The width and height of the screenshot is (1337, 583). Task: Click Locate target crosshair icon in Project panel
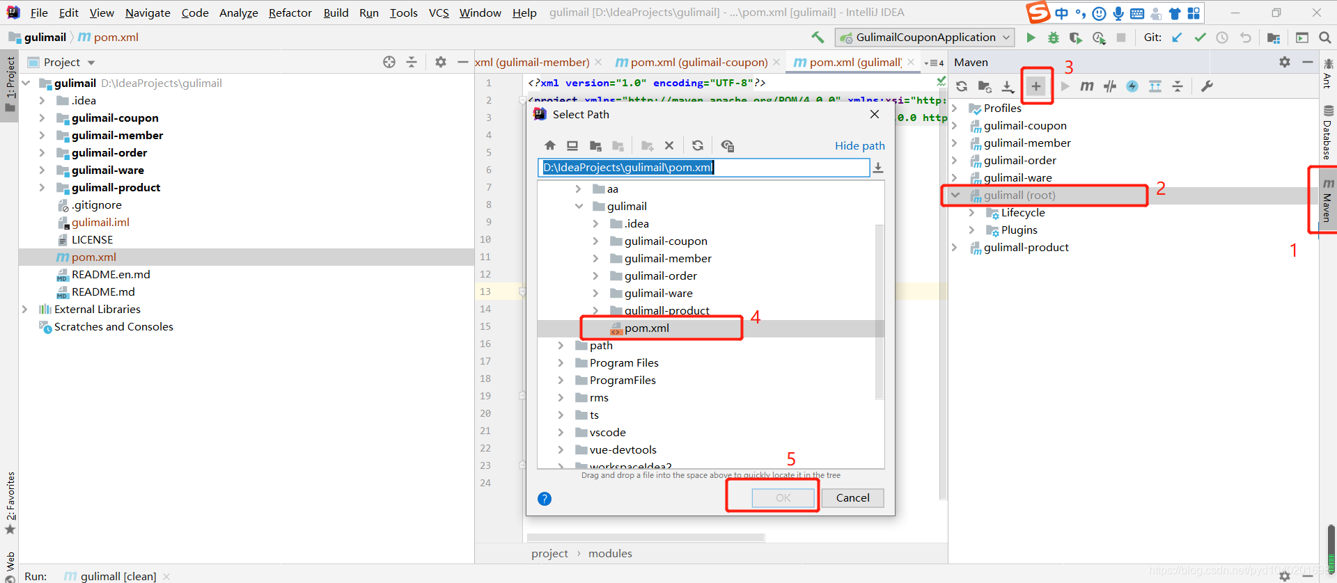(x=389, y=62)
